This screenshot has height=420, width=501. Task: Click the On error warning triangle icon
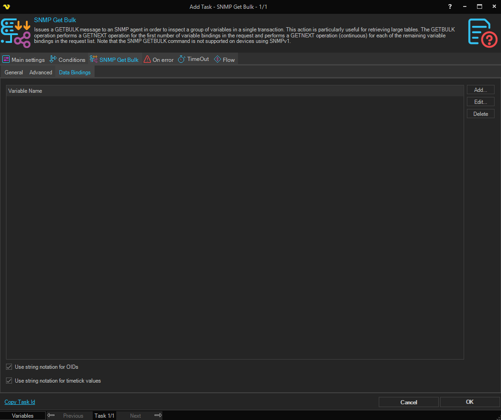tap(147, 60)
